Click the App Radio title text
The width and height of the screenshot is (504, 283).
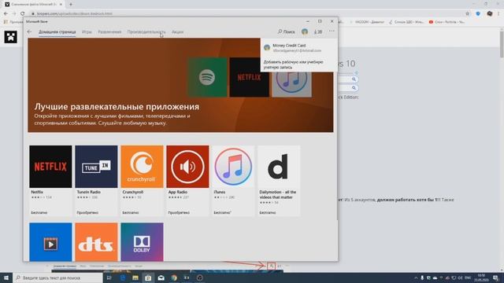coord(178,192)
